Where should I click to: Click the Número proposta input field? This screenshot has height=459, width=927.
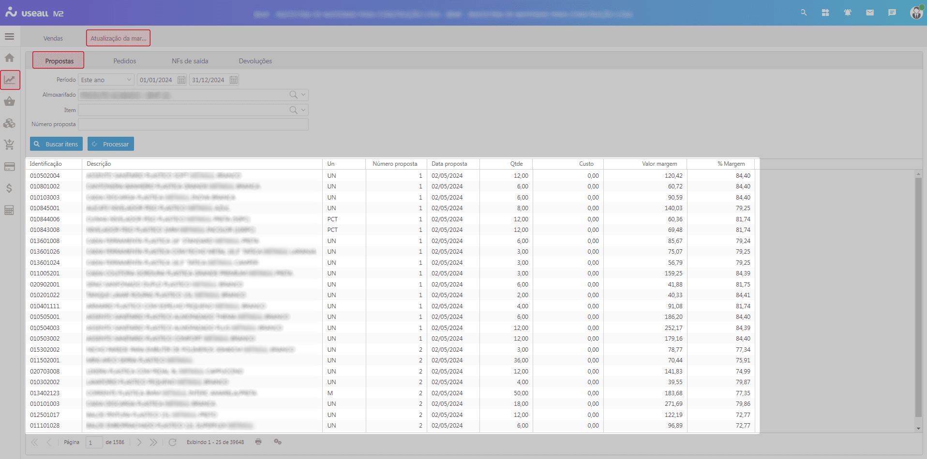tap(193, 125)
